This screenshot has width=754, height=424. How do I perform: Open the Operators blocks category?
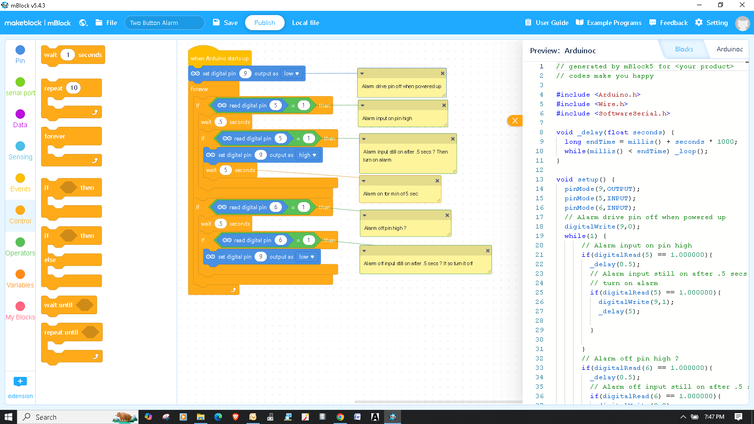click(x=20, y=247)
